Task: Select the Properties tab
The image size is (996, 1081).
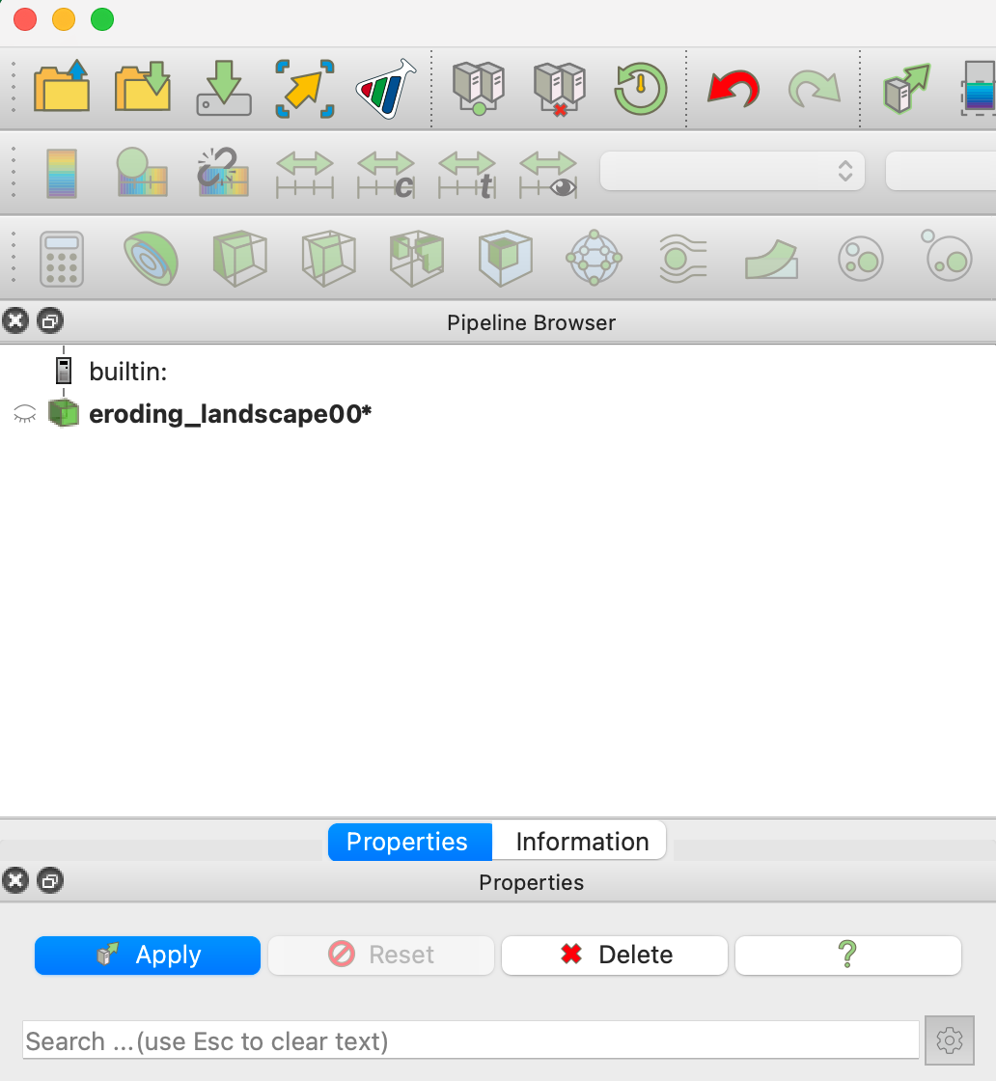Action: (x=409, y=842)
